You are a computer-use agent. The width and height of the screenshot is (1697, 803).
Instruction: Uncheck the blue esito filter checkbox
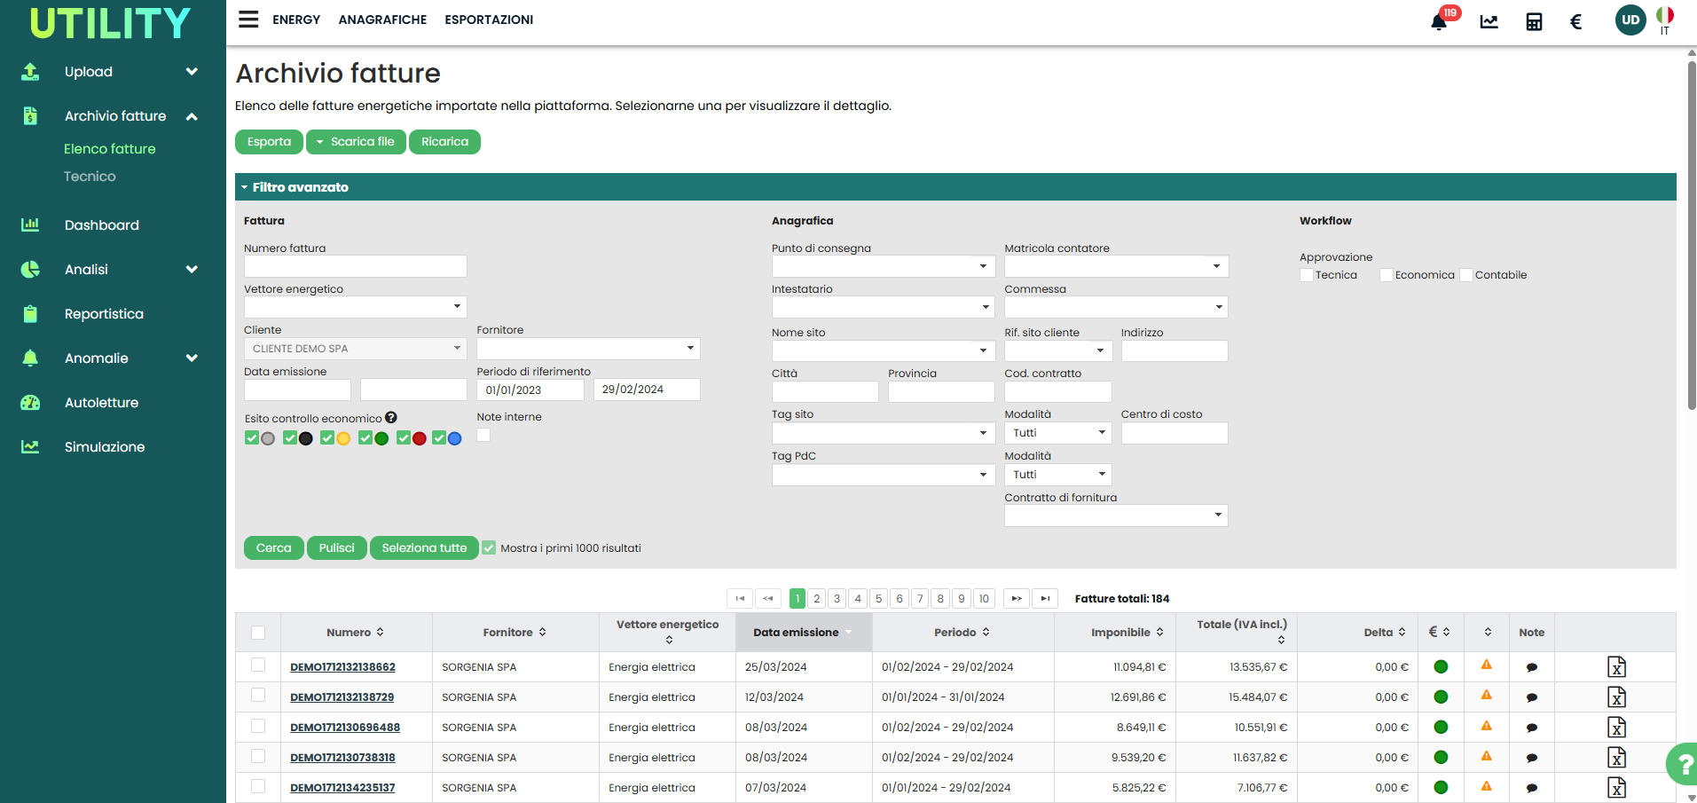pos(438,437)
